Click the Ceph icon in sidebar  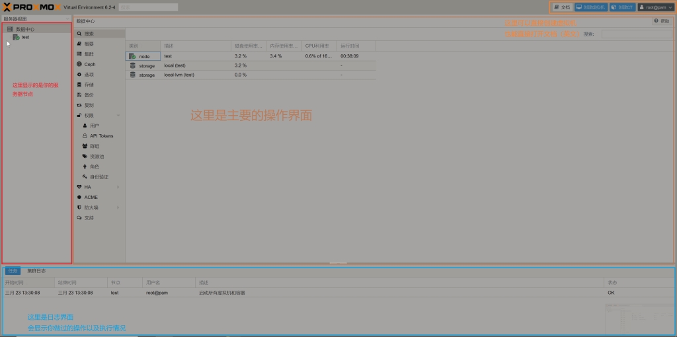[x=79, y=64]
